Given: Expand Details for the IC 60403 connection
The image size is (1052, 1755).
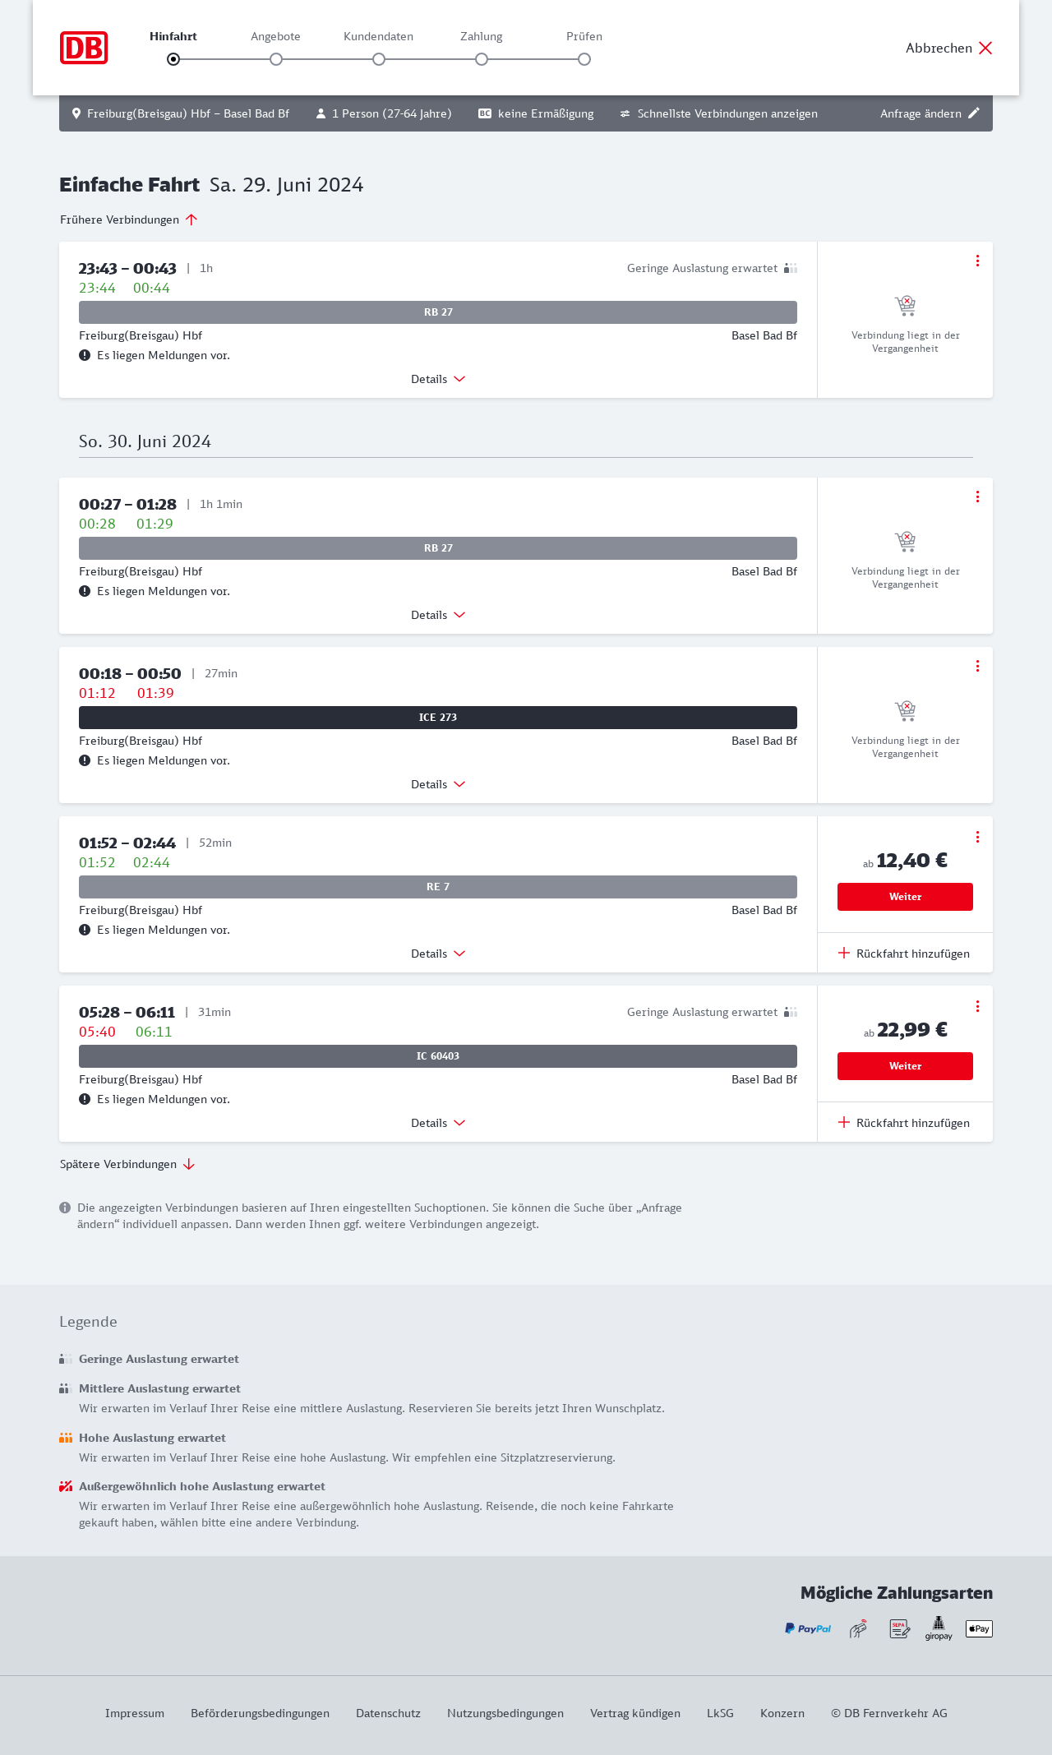Looking at the screenshot, I should (x=438, y=1123).
